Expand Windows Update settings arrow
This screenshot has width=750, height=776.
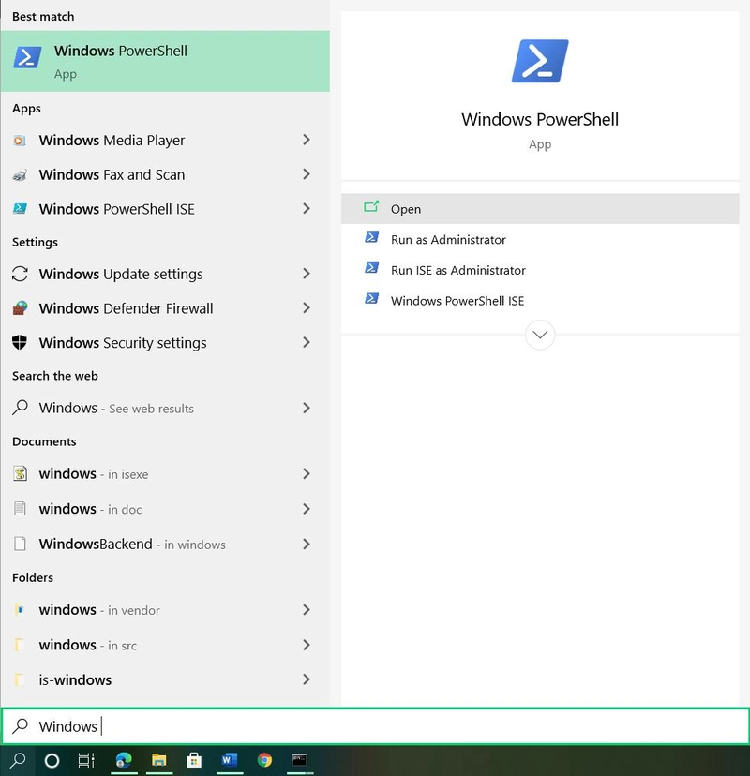pos(307,274)
